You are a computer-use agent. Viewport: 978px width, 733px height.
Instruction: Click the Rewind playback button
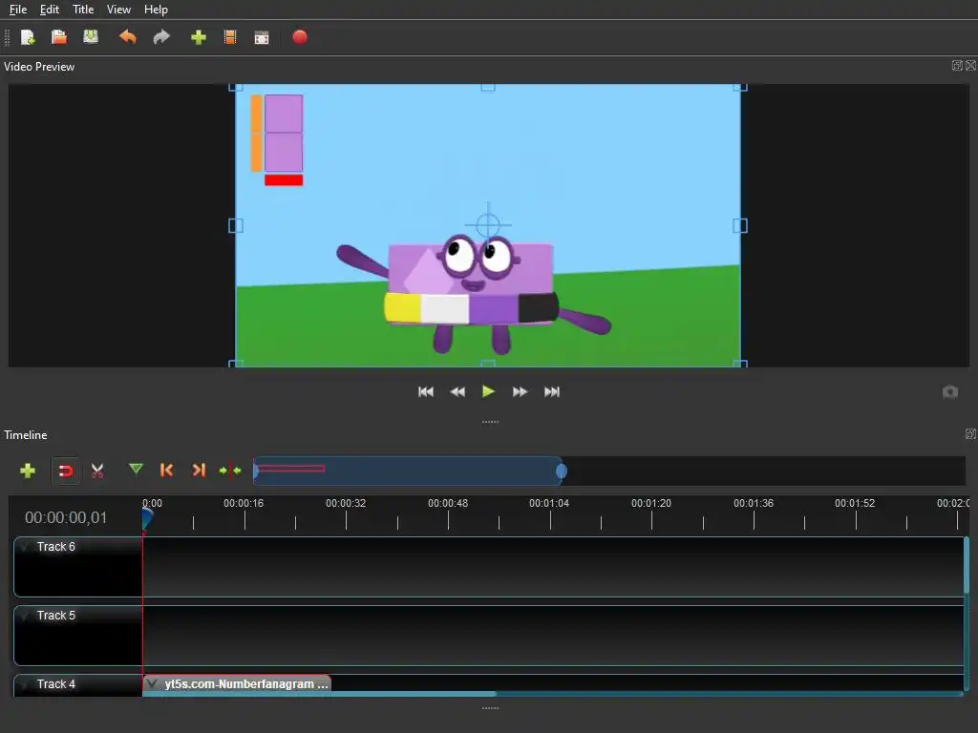click(457, 391)
